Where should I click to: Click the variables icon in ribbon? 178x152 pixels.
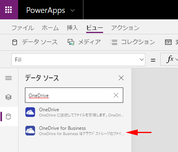point(168,42)
